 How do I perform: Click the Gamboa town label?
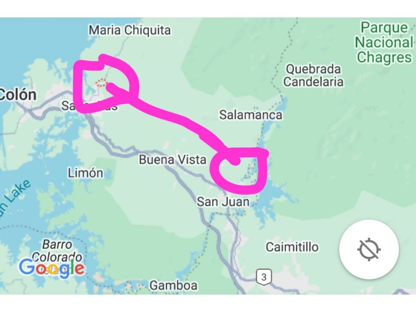(173, 286)
